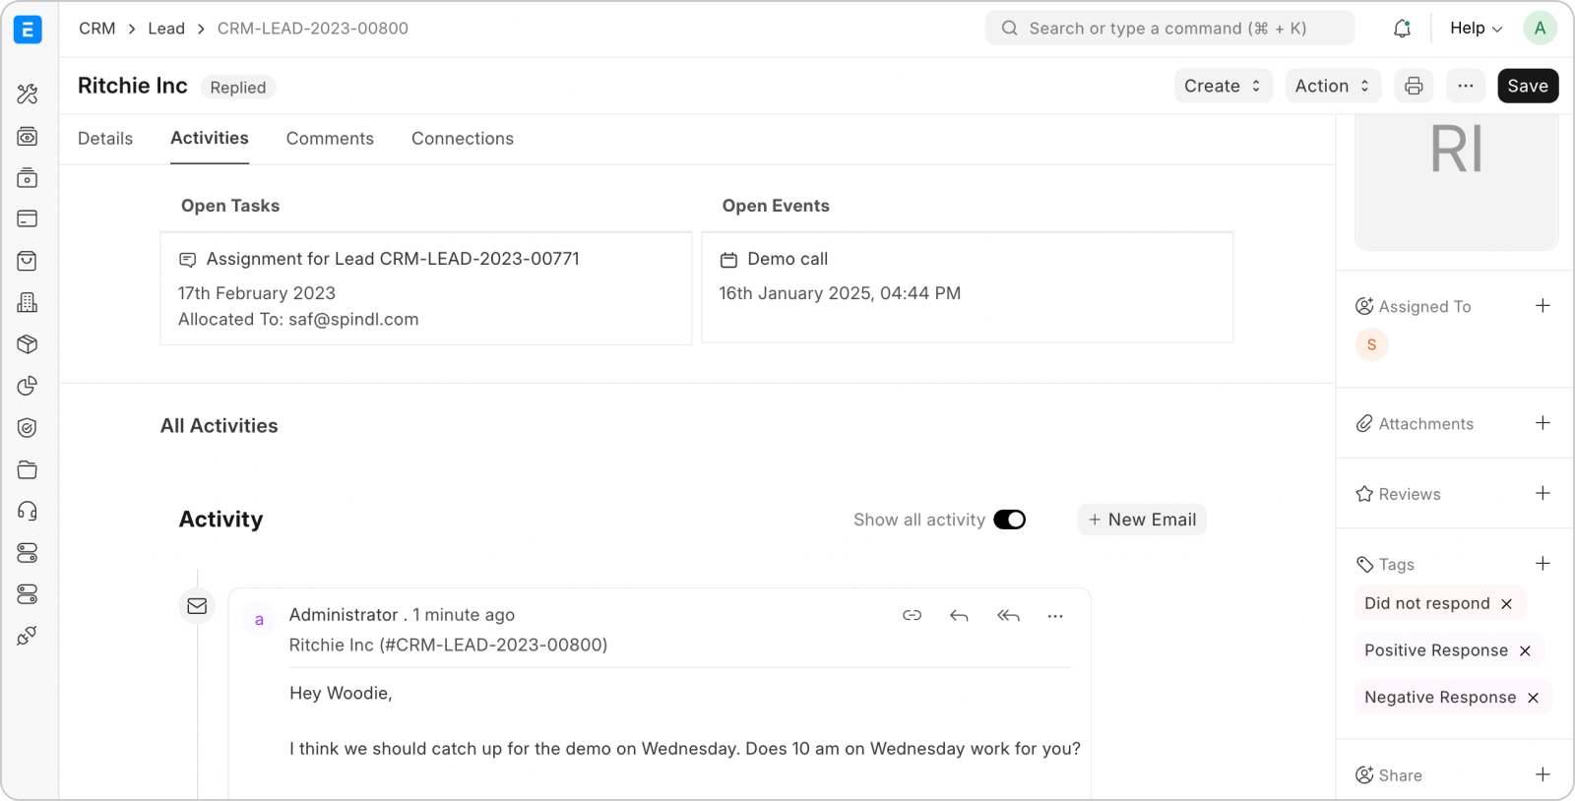The image size is (1575, 801).
Task: Click the Save button
Action: (1528, 87)
